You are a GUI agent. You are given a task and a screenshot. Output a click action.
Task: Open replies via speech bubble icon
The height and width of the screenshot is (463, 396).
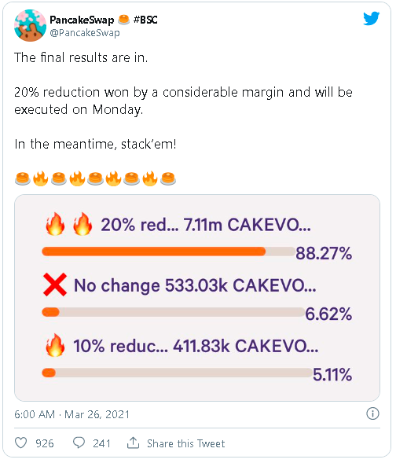[x=79, y=443]
